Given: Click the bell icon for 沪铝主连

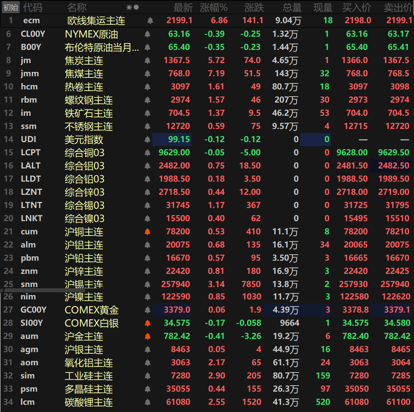Looking at the screenshot, I should pos(147,245).
